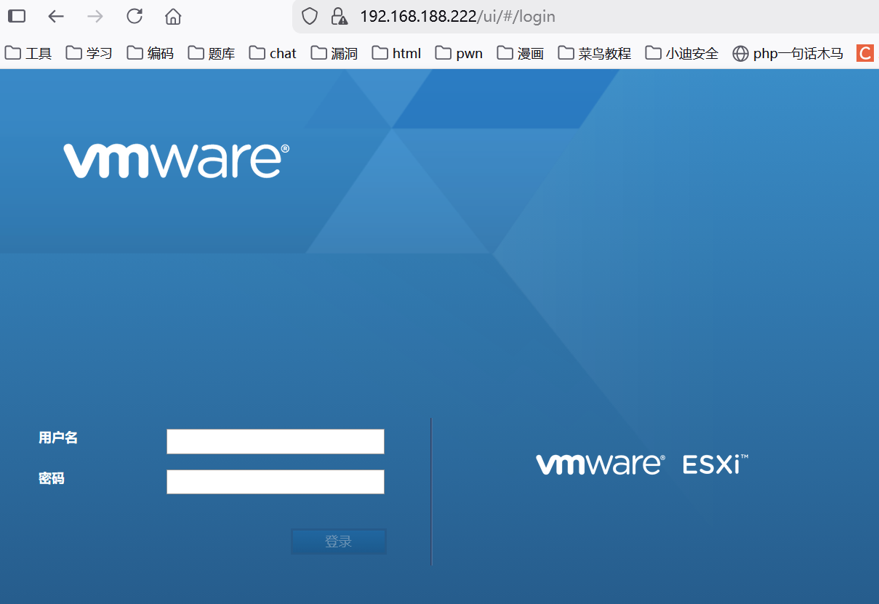This screenshot has width=879, height=604.
Task: Go back with the left arrow
Action: point(56,16)
